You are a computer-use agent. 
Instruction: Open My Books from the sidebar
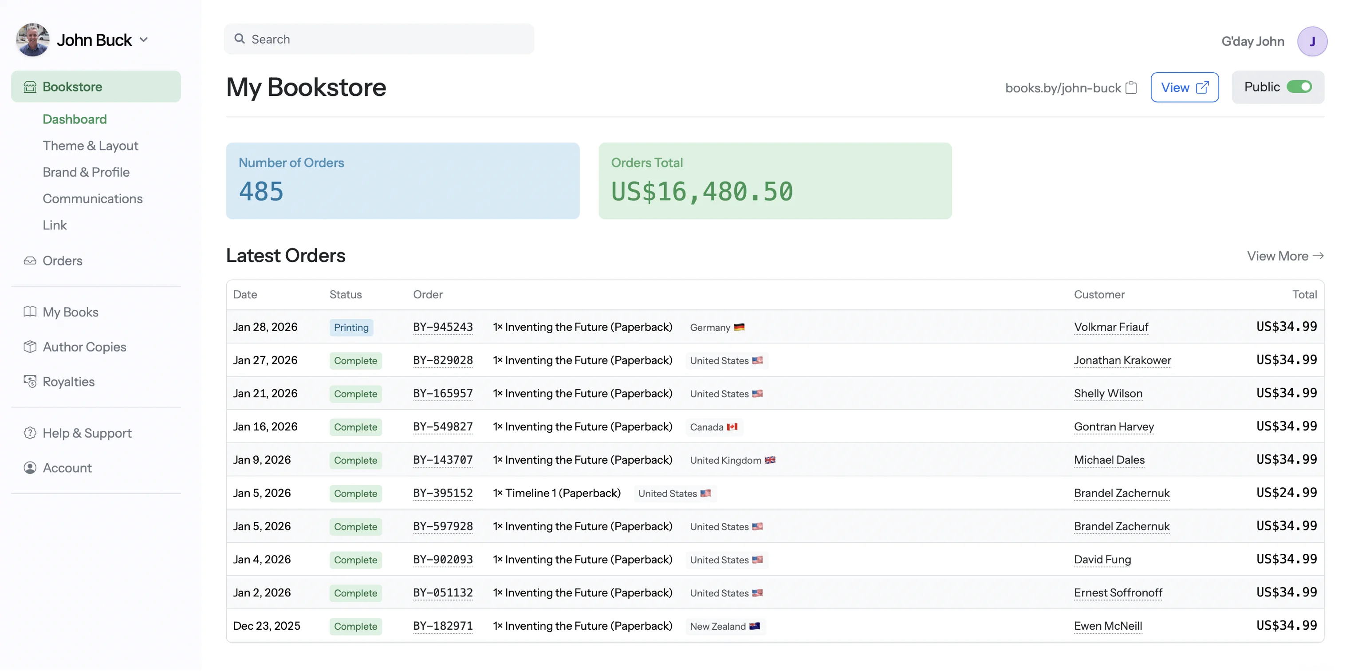[x=71, y=312]
